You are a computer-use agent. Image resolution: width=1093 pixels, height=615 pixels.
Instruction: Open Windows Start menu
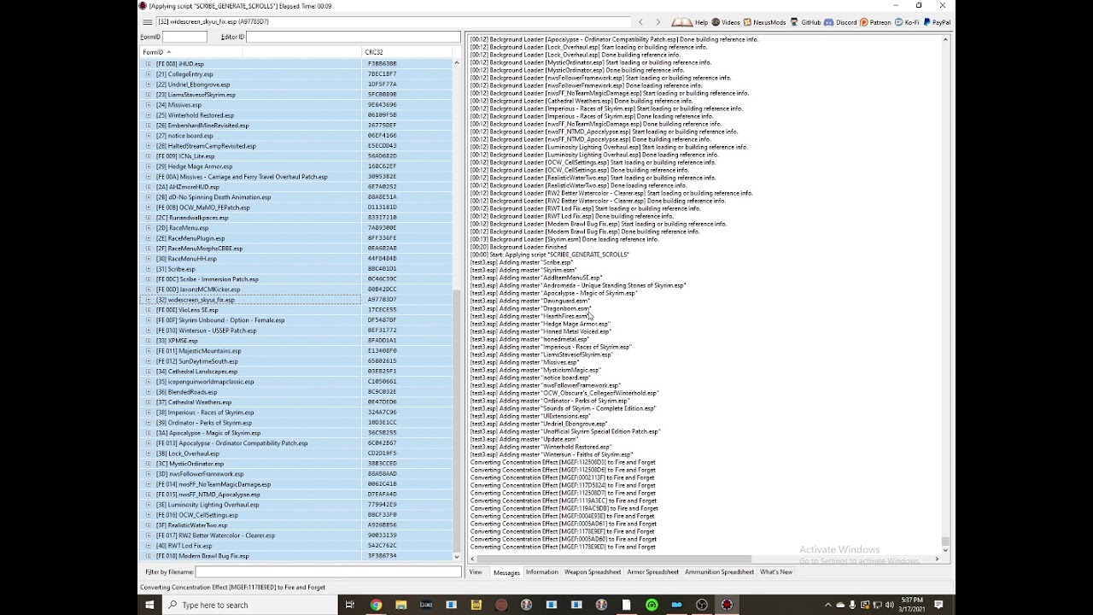(149, 605)
